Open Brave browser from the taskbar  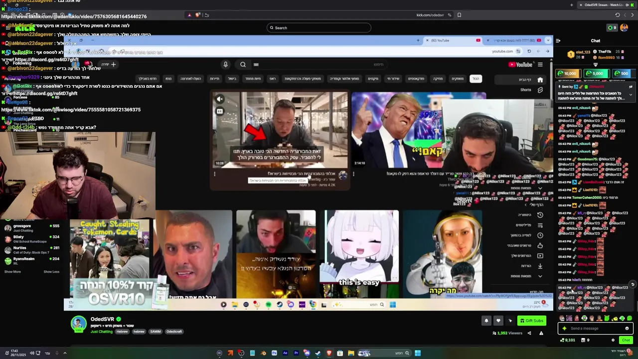click(x=329, y=353)
